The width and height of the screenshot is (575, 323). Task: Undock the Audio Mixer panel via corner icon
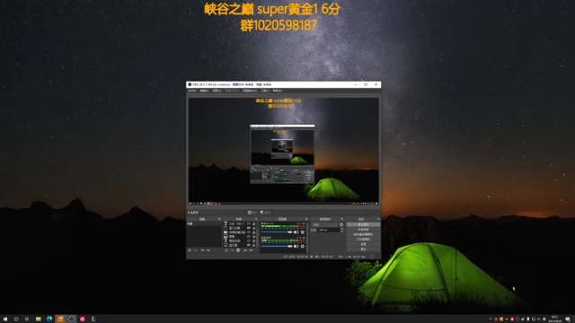306,219
